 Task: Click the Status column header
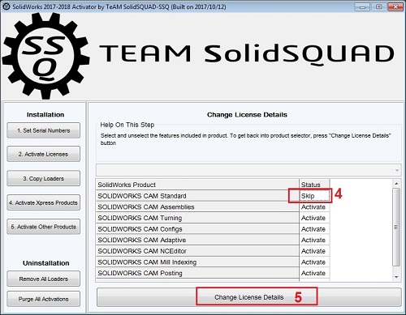point(314,185)
